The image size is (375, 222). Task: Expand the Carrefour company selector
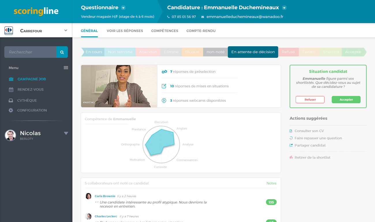pos(66,30)
